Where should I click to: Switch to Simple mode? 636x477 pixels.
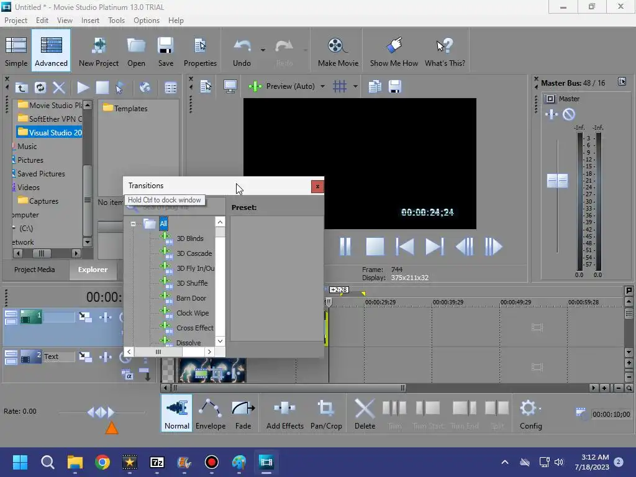tap(16, 51)
